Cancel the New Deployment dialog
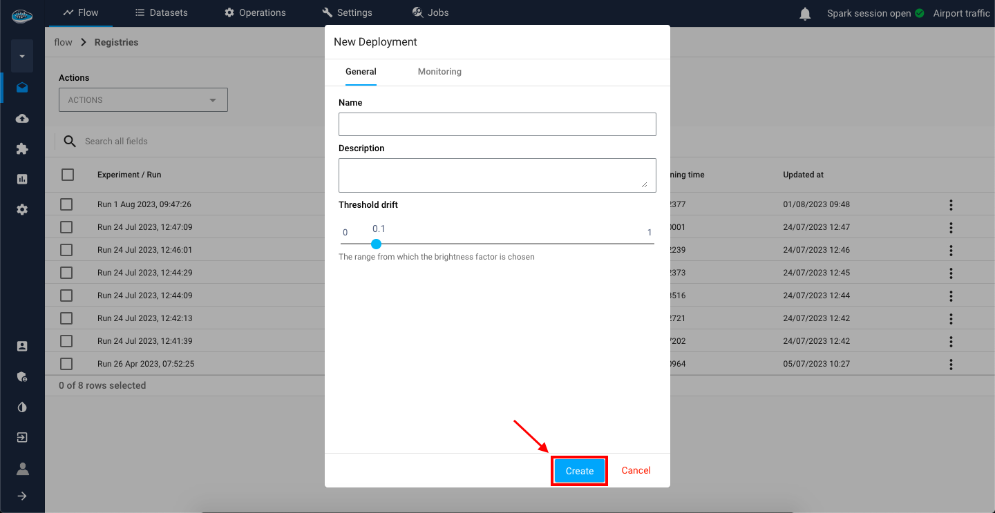 click(x=636, y=471)
